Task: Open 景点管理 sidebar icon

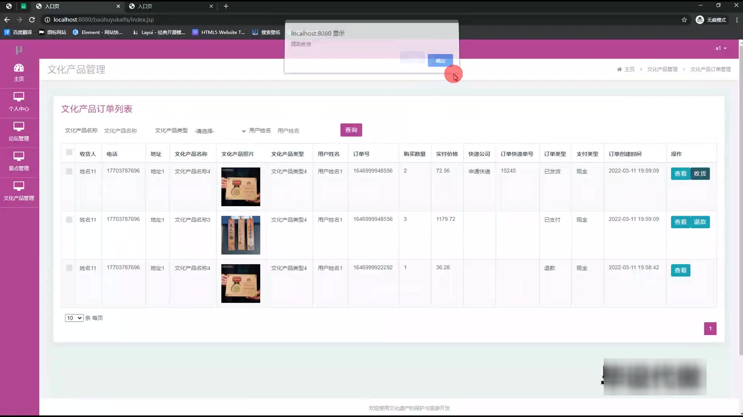Action: (x=19, y=156)
